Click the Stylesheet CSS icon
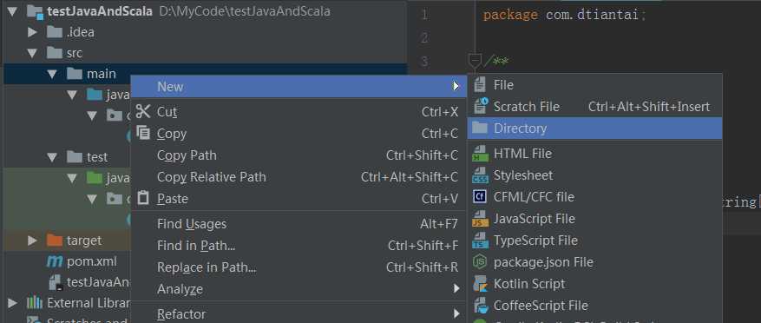The image size is (761, 323). pyautogui.click(x=480, y=175)
